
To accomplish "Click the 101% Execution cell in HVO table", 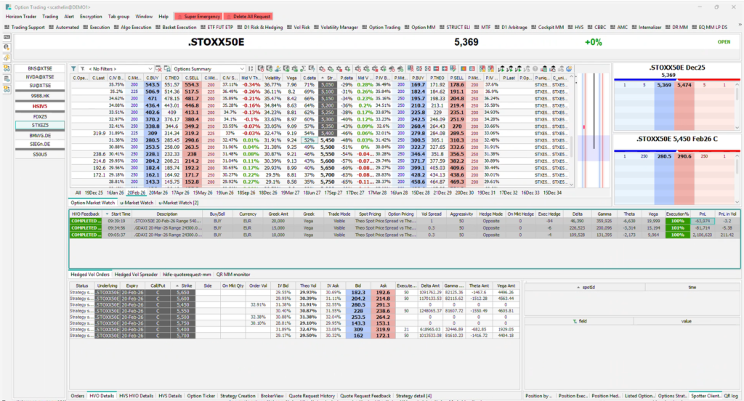I will [x=677, y=228].
